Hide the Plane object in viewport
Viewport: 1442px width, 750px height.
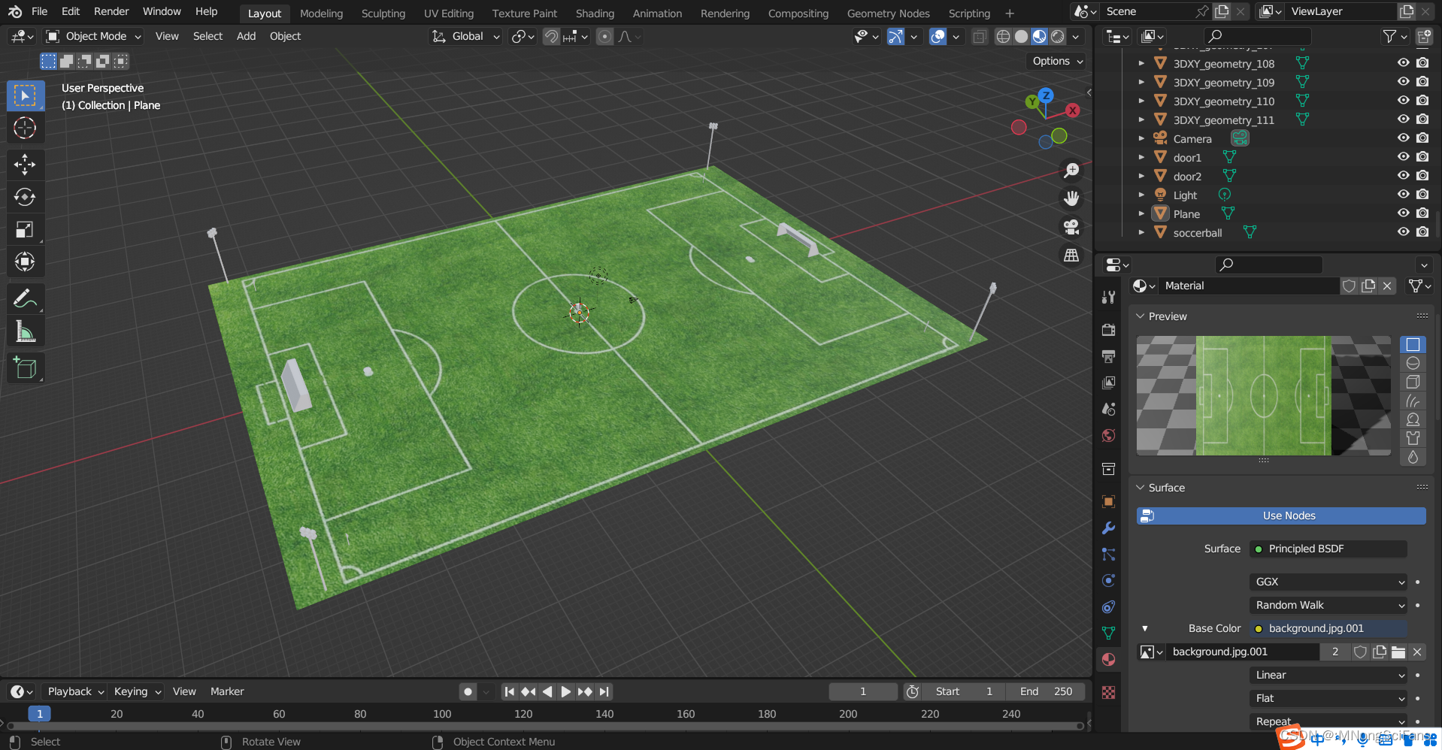(x=1403, y=213)
